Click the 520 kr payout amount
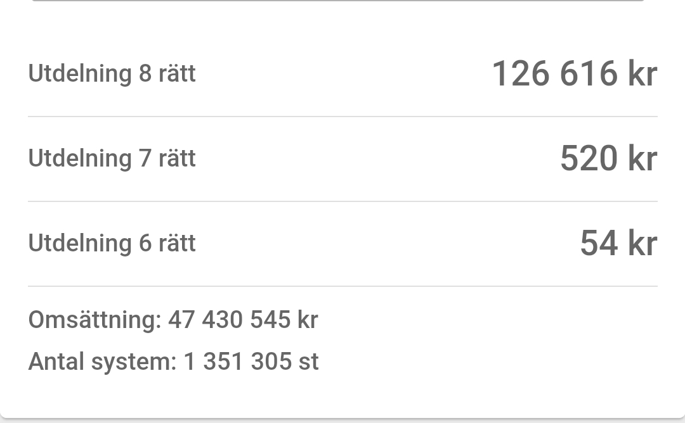 coord(608,158)
